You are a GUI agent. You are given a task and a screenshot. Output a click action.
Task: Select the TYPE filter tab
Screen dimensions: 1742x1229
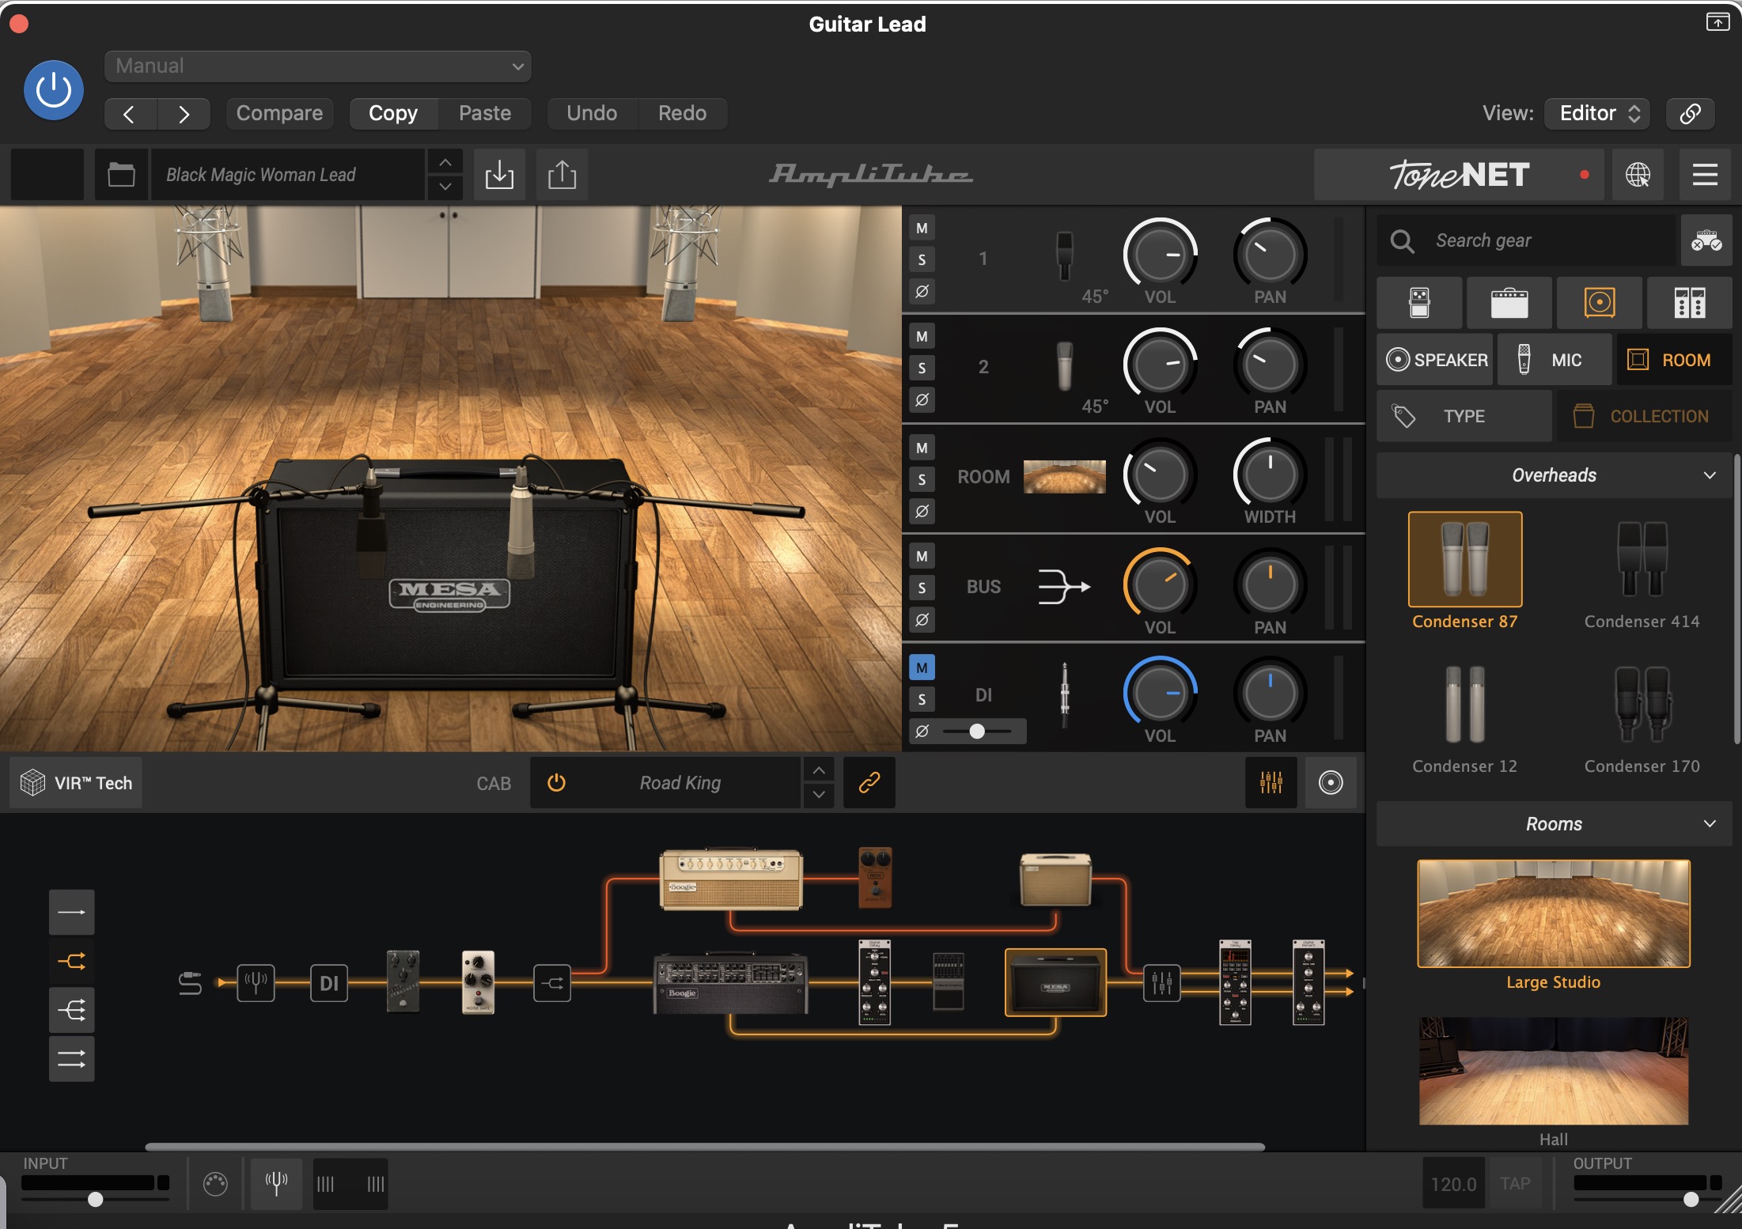tap(1464, 416)
